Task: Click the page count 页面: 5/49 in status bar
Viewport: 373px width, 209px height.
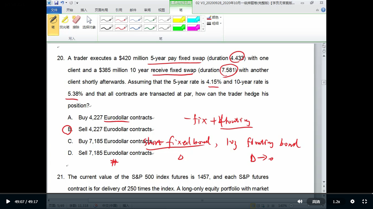Action: [56, 206]
